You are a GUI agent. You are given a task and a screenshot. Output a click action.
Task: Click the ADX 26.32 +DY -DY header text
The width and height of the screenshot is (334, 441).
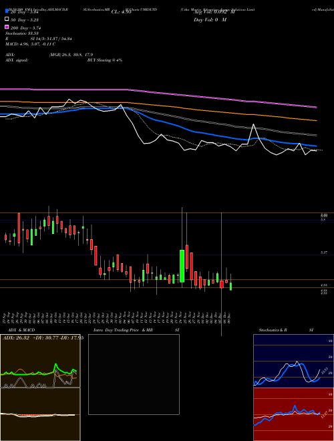click(43, 338)
